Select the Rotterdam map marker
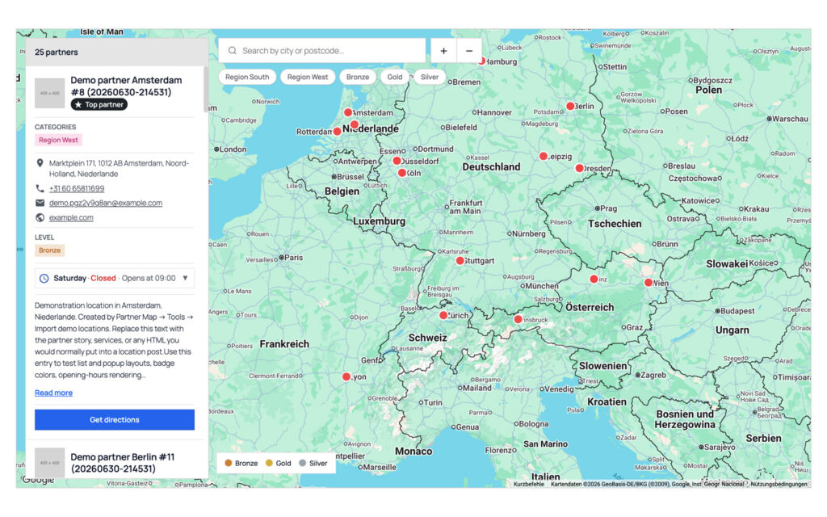This screenshot has width=827, height=517. 337,132
